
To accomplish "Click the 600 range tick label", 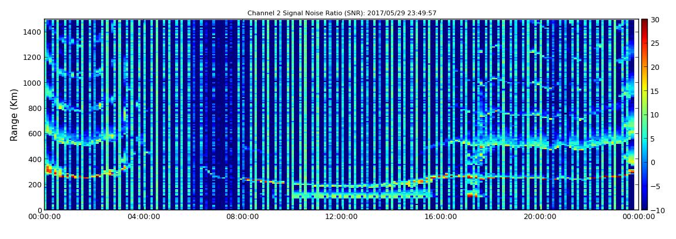I will (35, 133).
